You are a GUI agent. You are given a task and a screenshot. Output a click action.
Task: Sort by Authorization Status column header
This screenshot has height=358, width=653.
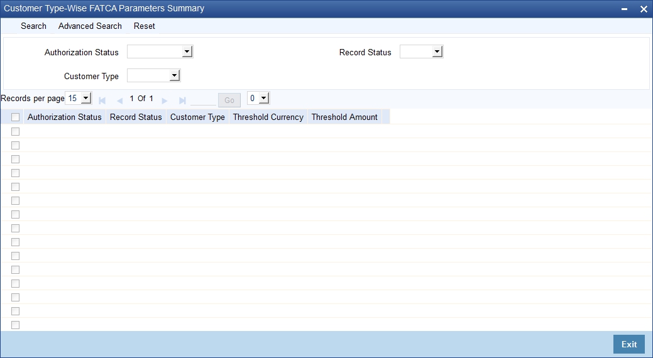point(65,117)
